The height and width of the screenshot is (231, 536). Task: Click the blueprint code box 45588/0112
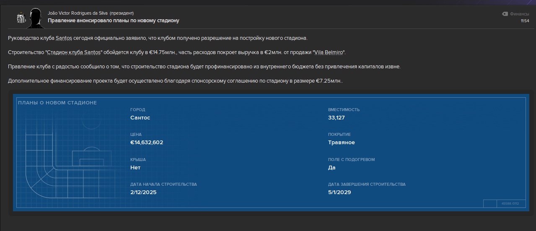click(510, 204)
